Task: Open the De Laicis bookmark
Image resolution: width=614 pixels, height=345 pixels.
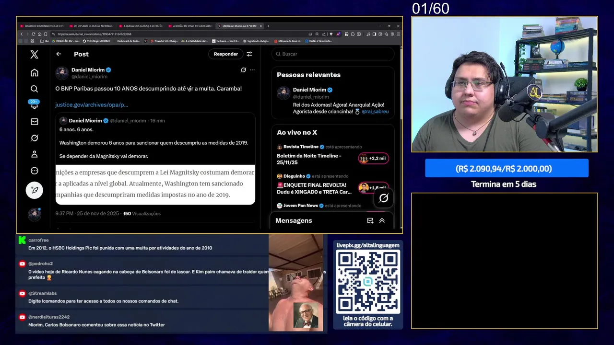Action: click(x=225, y=41)
